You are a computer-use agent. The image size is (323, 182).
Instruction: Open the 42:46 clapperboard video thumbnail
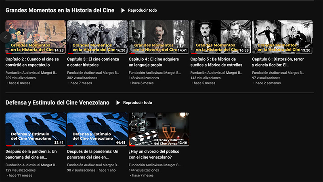click(x=159, y=129)
